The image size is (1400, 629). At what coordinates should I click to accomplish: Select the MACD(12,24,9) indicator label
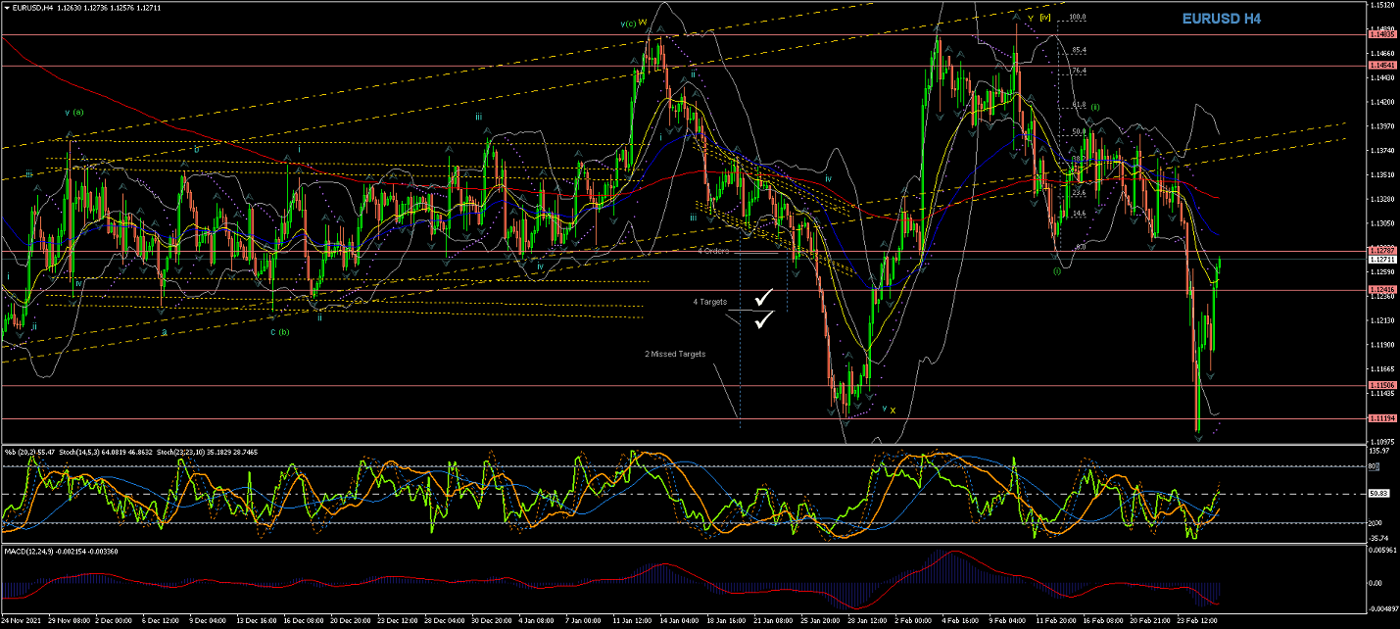click(34, 552)
